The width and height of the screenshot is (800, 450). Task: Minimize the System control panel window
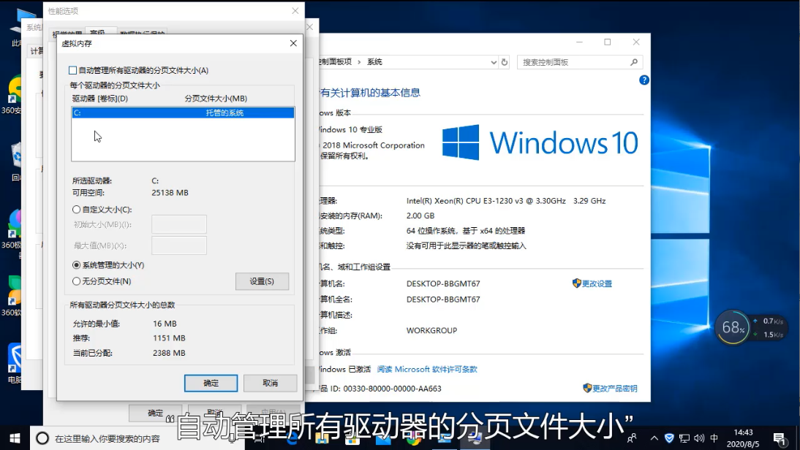coord(579,42)
